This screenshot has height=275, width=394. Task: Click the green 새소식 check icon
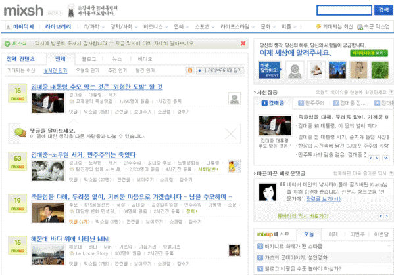tap(7, 43)
